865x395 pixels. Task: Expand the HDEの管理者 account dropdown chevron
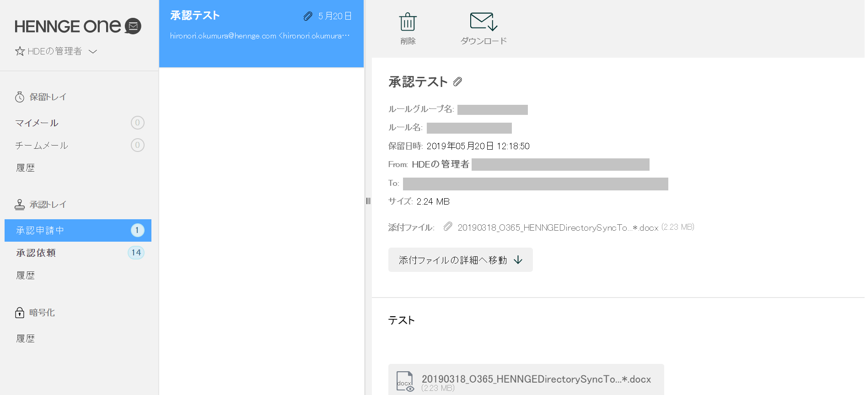93,51
